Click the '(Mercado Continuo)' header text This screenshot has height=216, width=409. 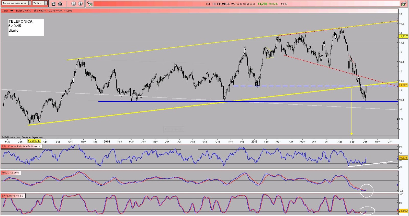click(243, 4)
